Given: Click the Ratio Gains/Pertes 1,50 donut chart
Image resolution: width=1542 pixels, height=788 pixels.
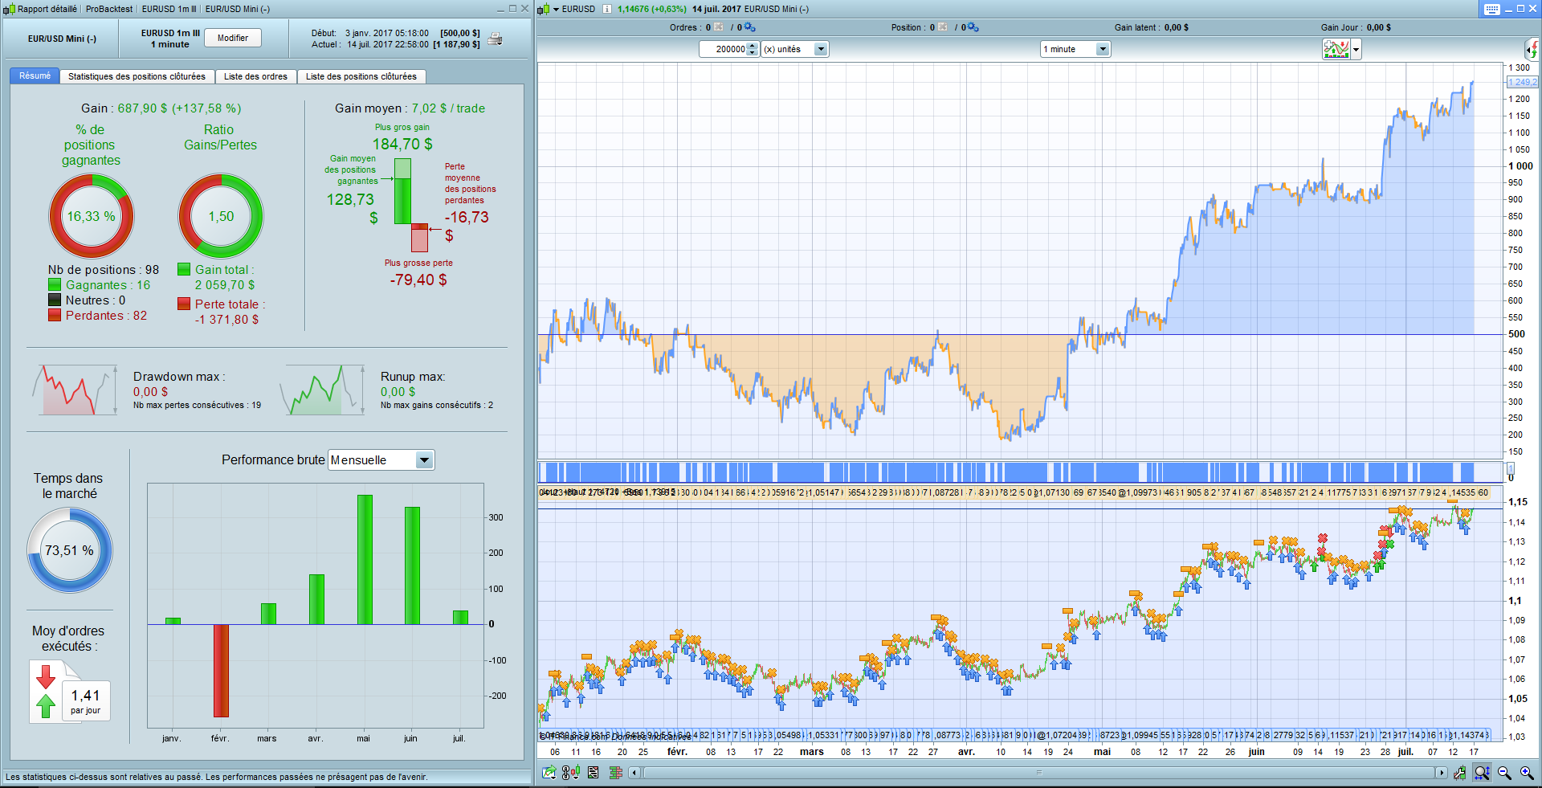Looking at the screenshot, I should [x=221, y=216].
